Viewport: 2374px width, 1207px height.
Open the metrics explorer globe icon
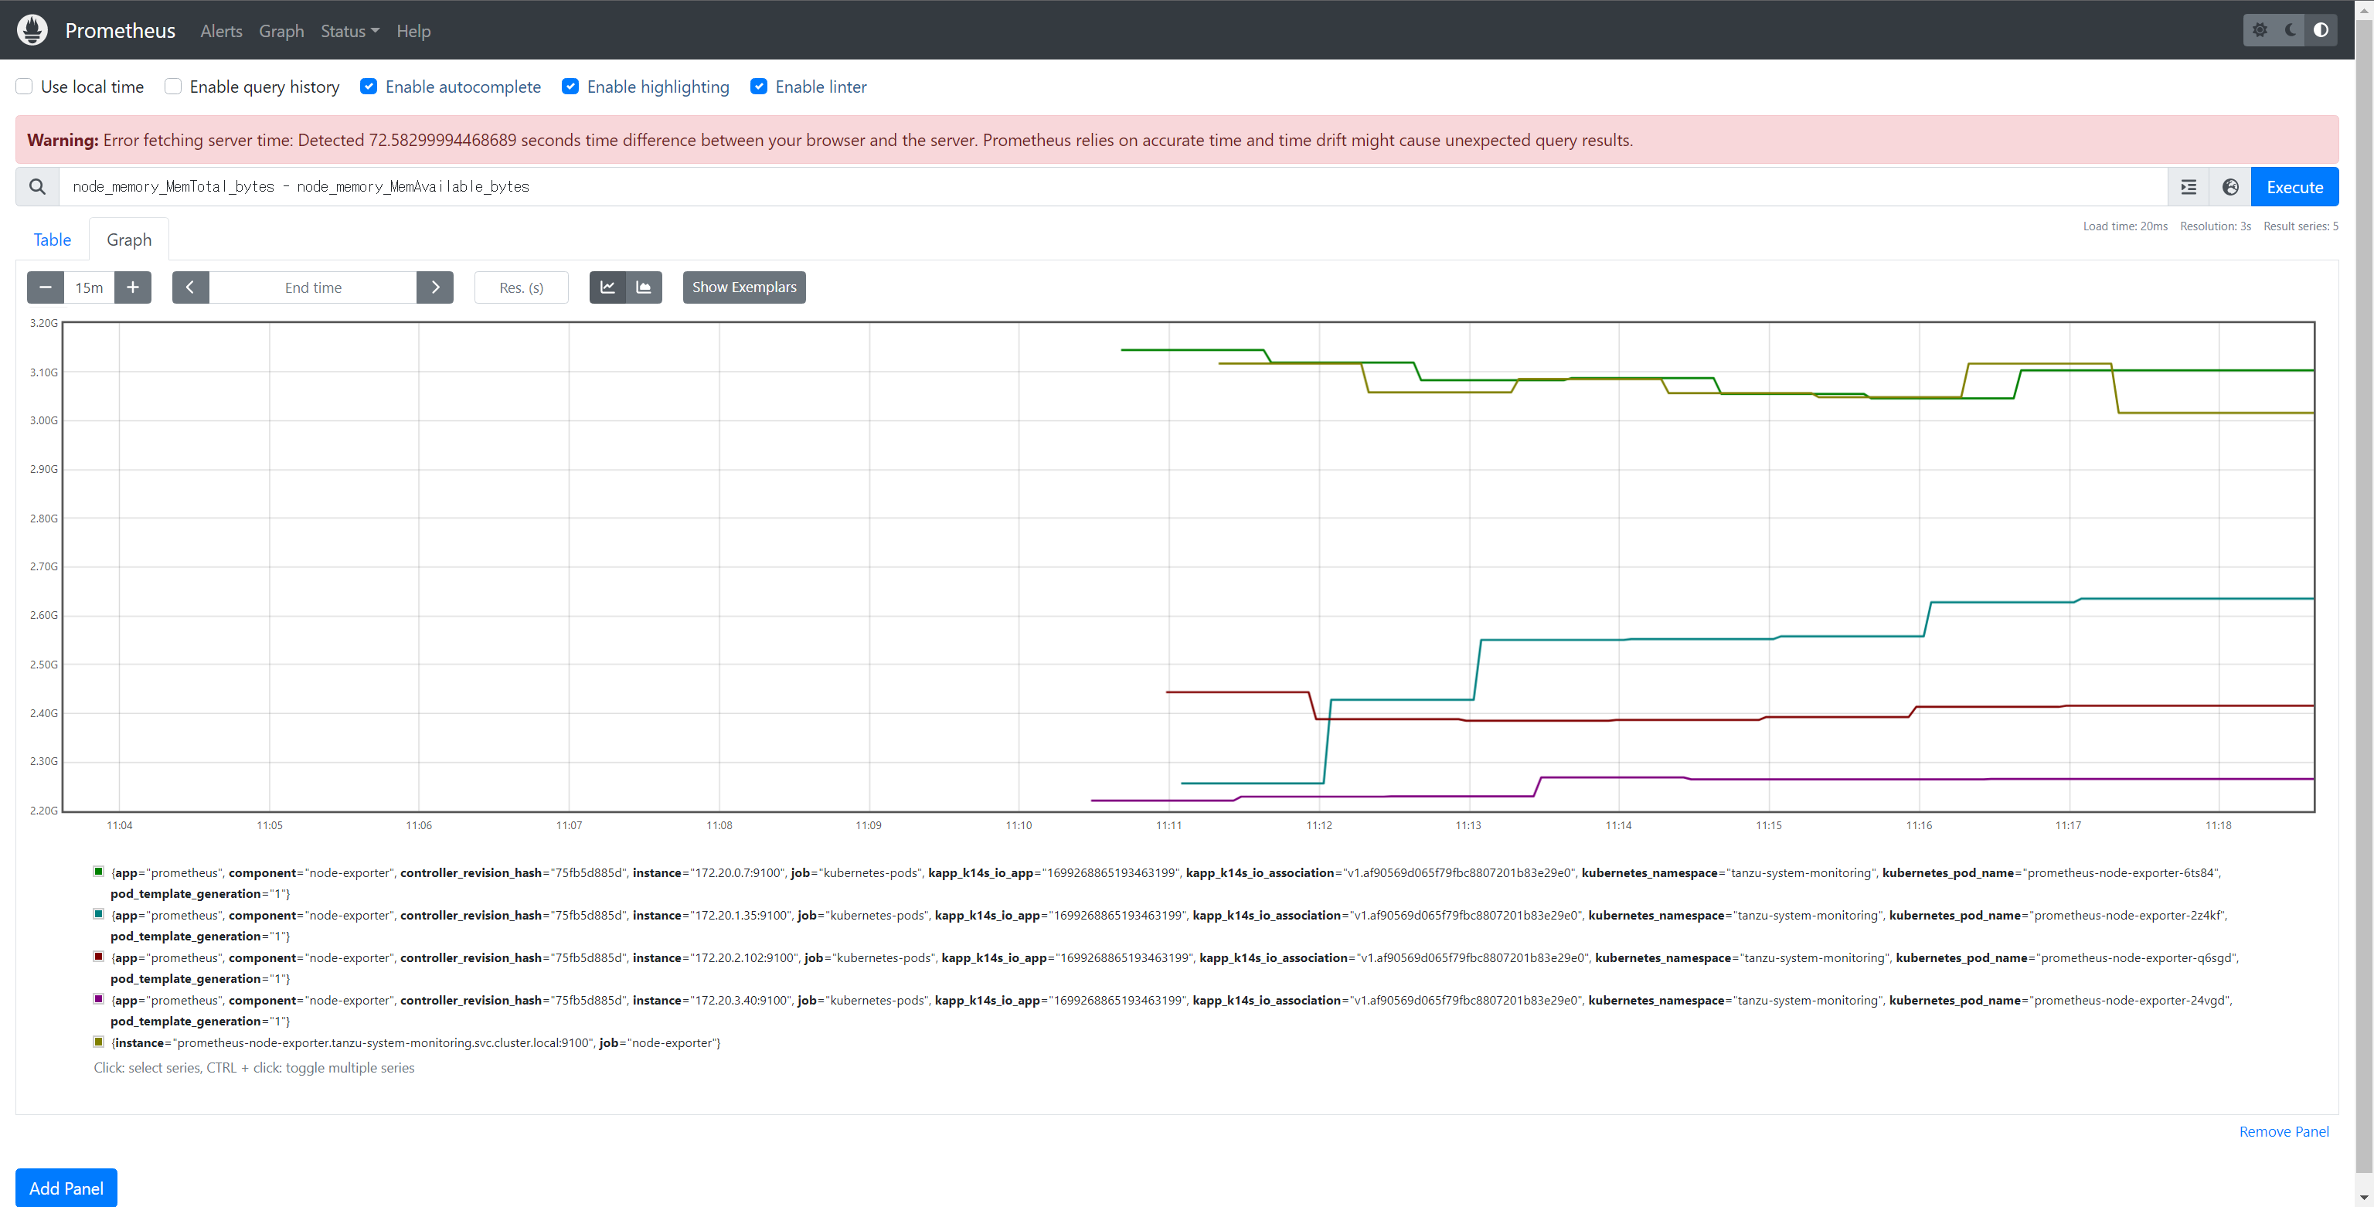(x=2230, y=187)
